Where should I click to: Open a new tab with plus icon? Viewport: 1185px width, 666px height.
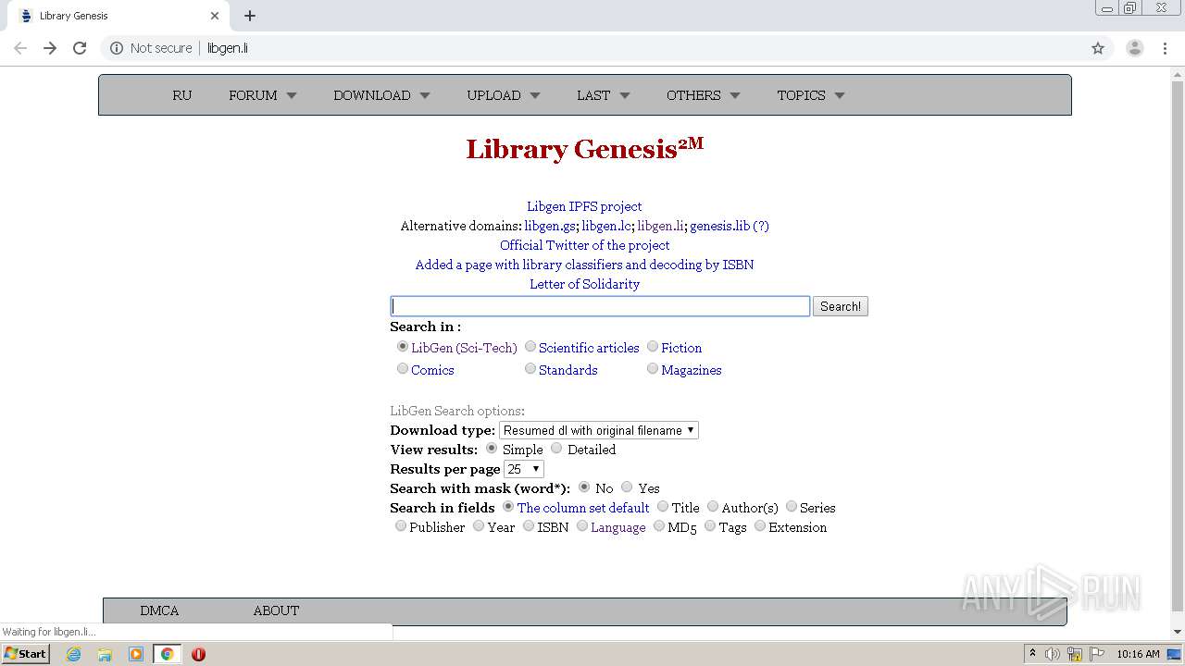[x=250, y=16]
